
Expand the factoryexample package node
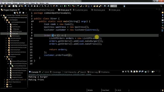point(6,41)
